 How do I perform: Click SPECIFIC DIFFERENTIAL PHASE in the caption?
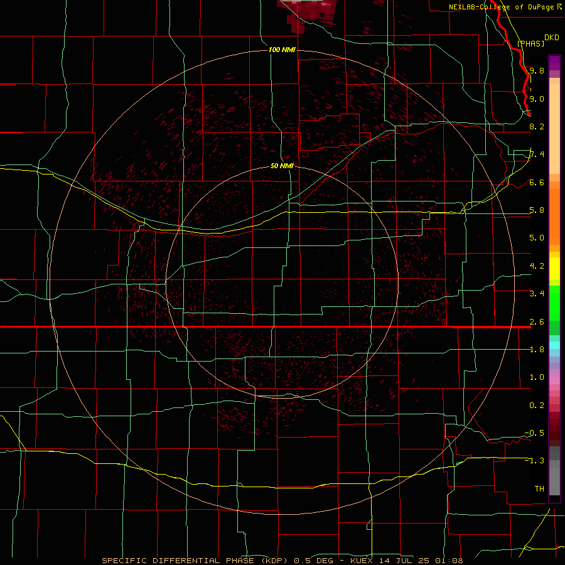coord(178,561)
